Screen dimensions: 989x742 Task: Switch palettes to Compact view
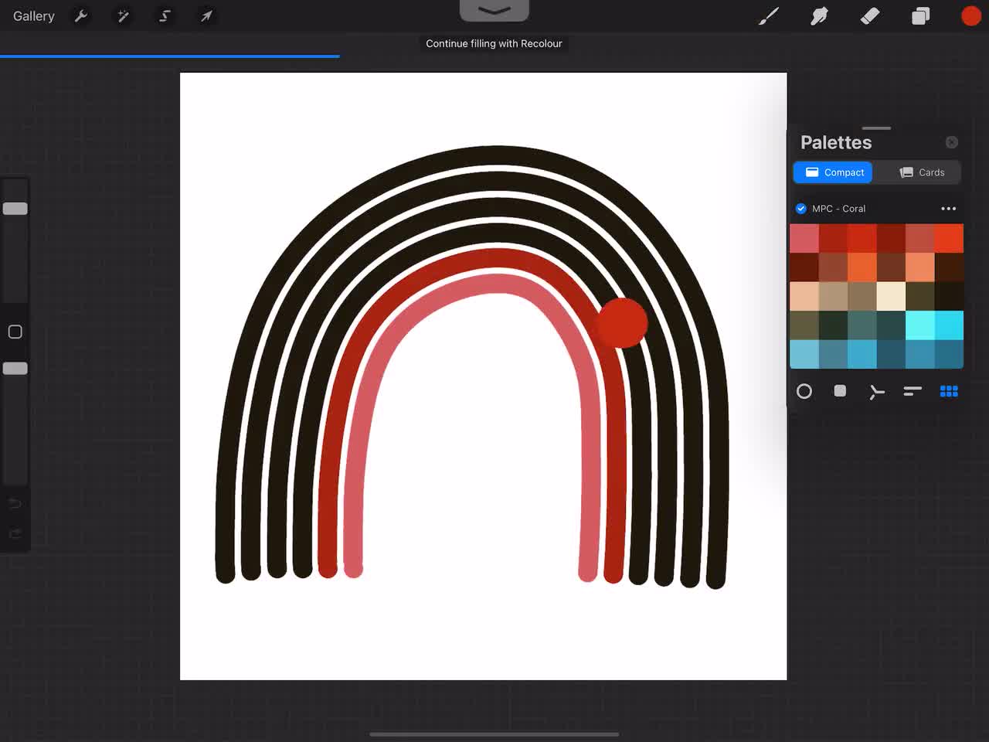(834, 172)
